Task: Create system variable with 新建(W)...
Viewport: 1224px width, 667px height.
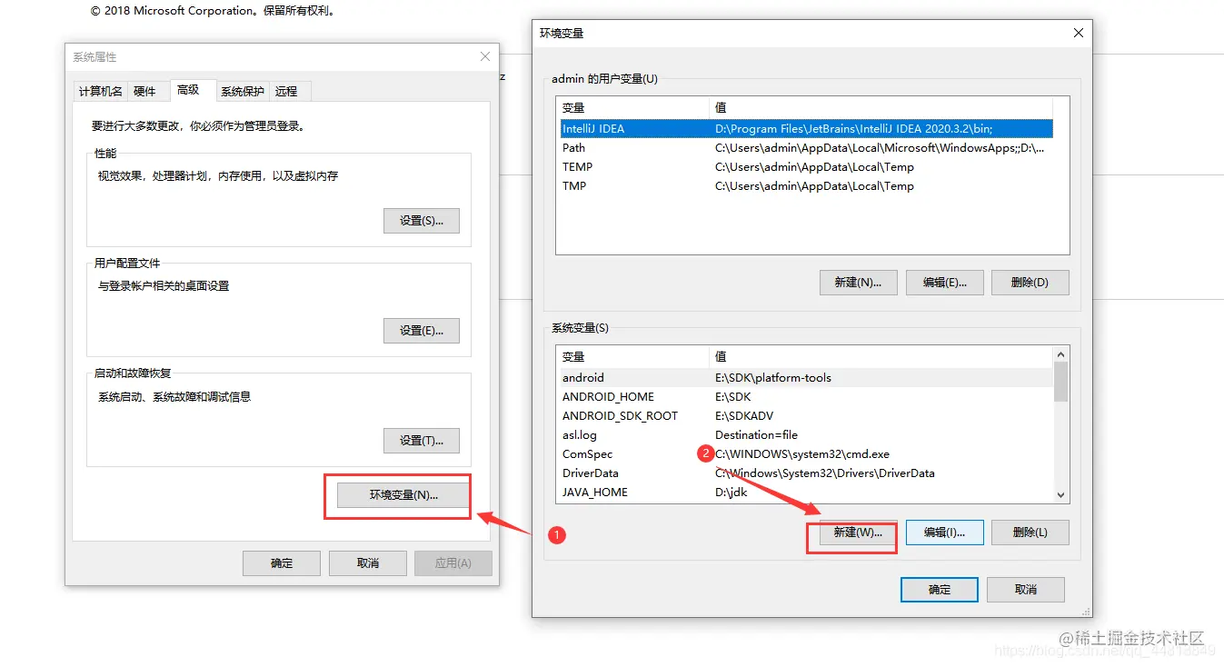Action: pos(858,533)
